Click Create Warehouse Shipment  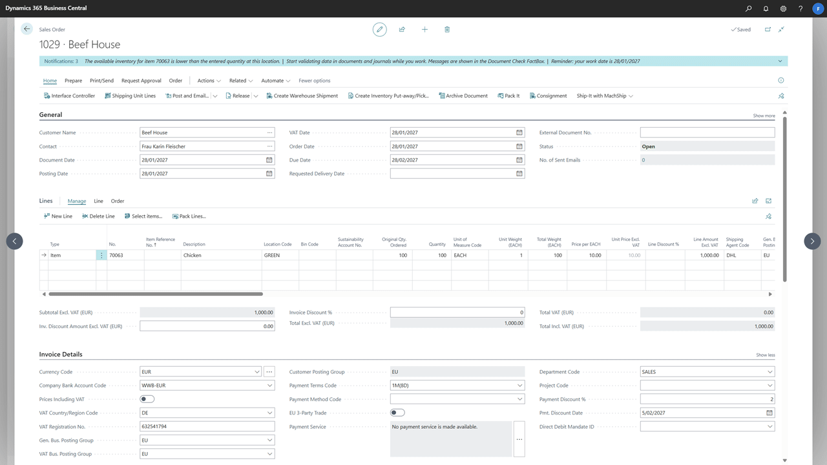coord(301,96)
